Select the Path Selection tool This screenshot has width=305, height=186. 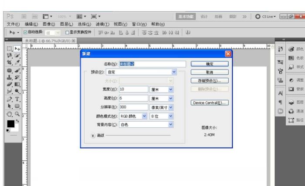pos(9,106)
